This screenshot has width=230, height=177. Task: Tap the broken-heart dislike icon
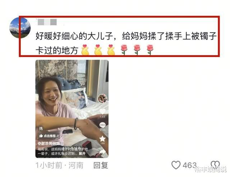coord(215,164)
